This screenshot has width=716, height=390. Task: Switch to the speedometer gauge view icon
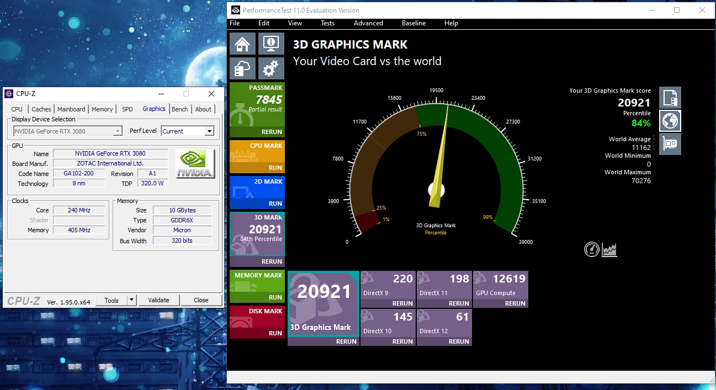[x=592, y=249]
